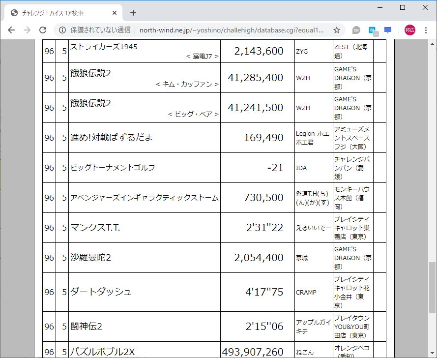This screenshot has width=437, height=358.
Task: Click the player えるいいでー
Action: click(x=313, y=228)
